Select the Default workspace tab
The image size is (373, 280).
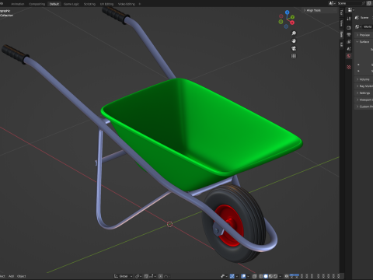coord(54,4)
